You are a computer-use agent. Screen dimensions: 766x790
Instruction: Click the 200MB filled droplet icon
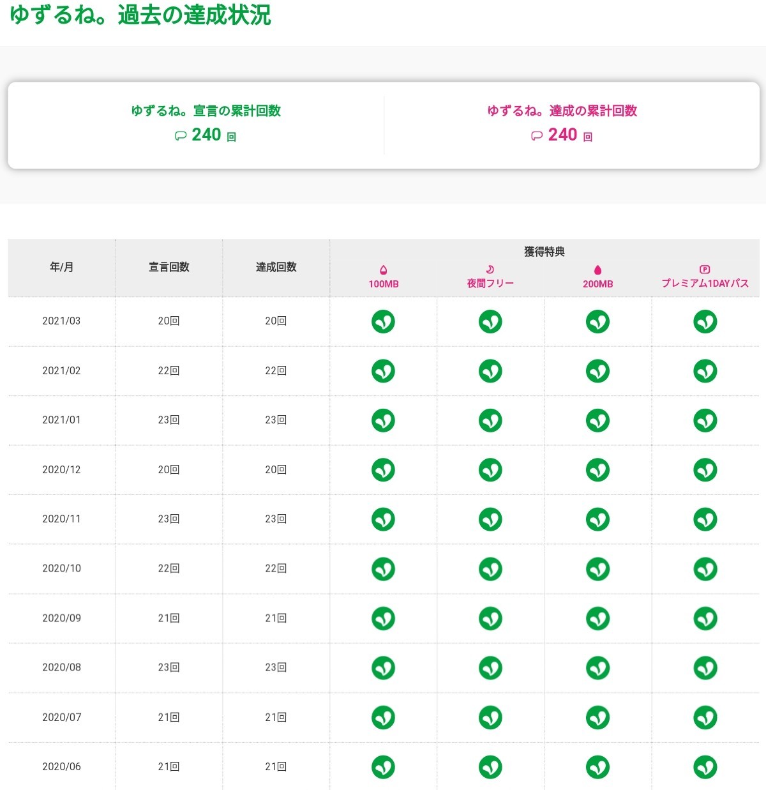pyautogui.click(x=597, y=270)
